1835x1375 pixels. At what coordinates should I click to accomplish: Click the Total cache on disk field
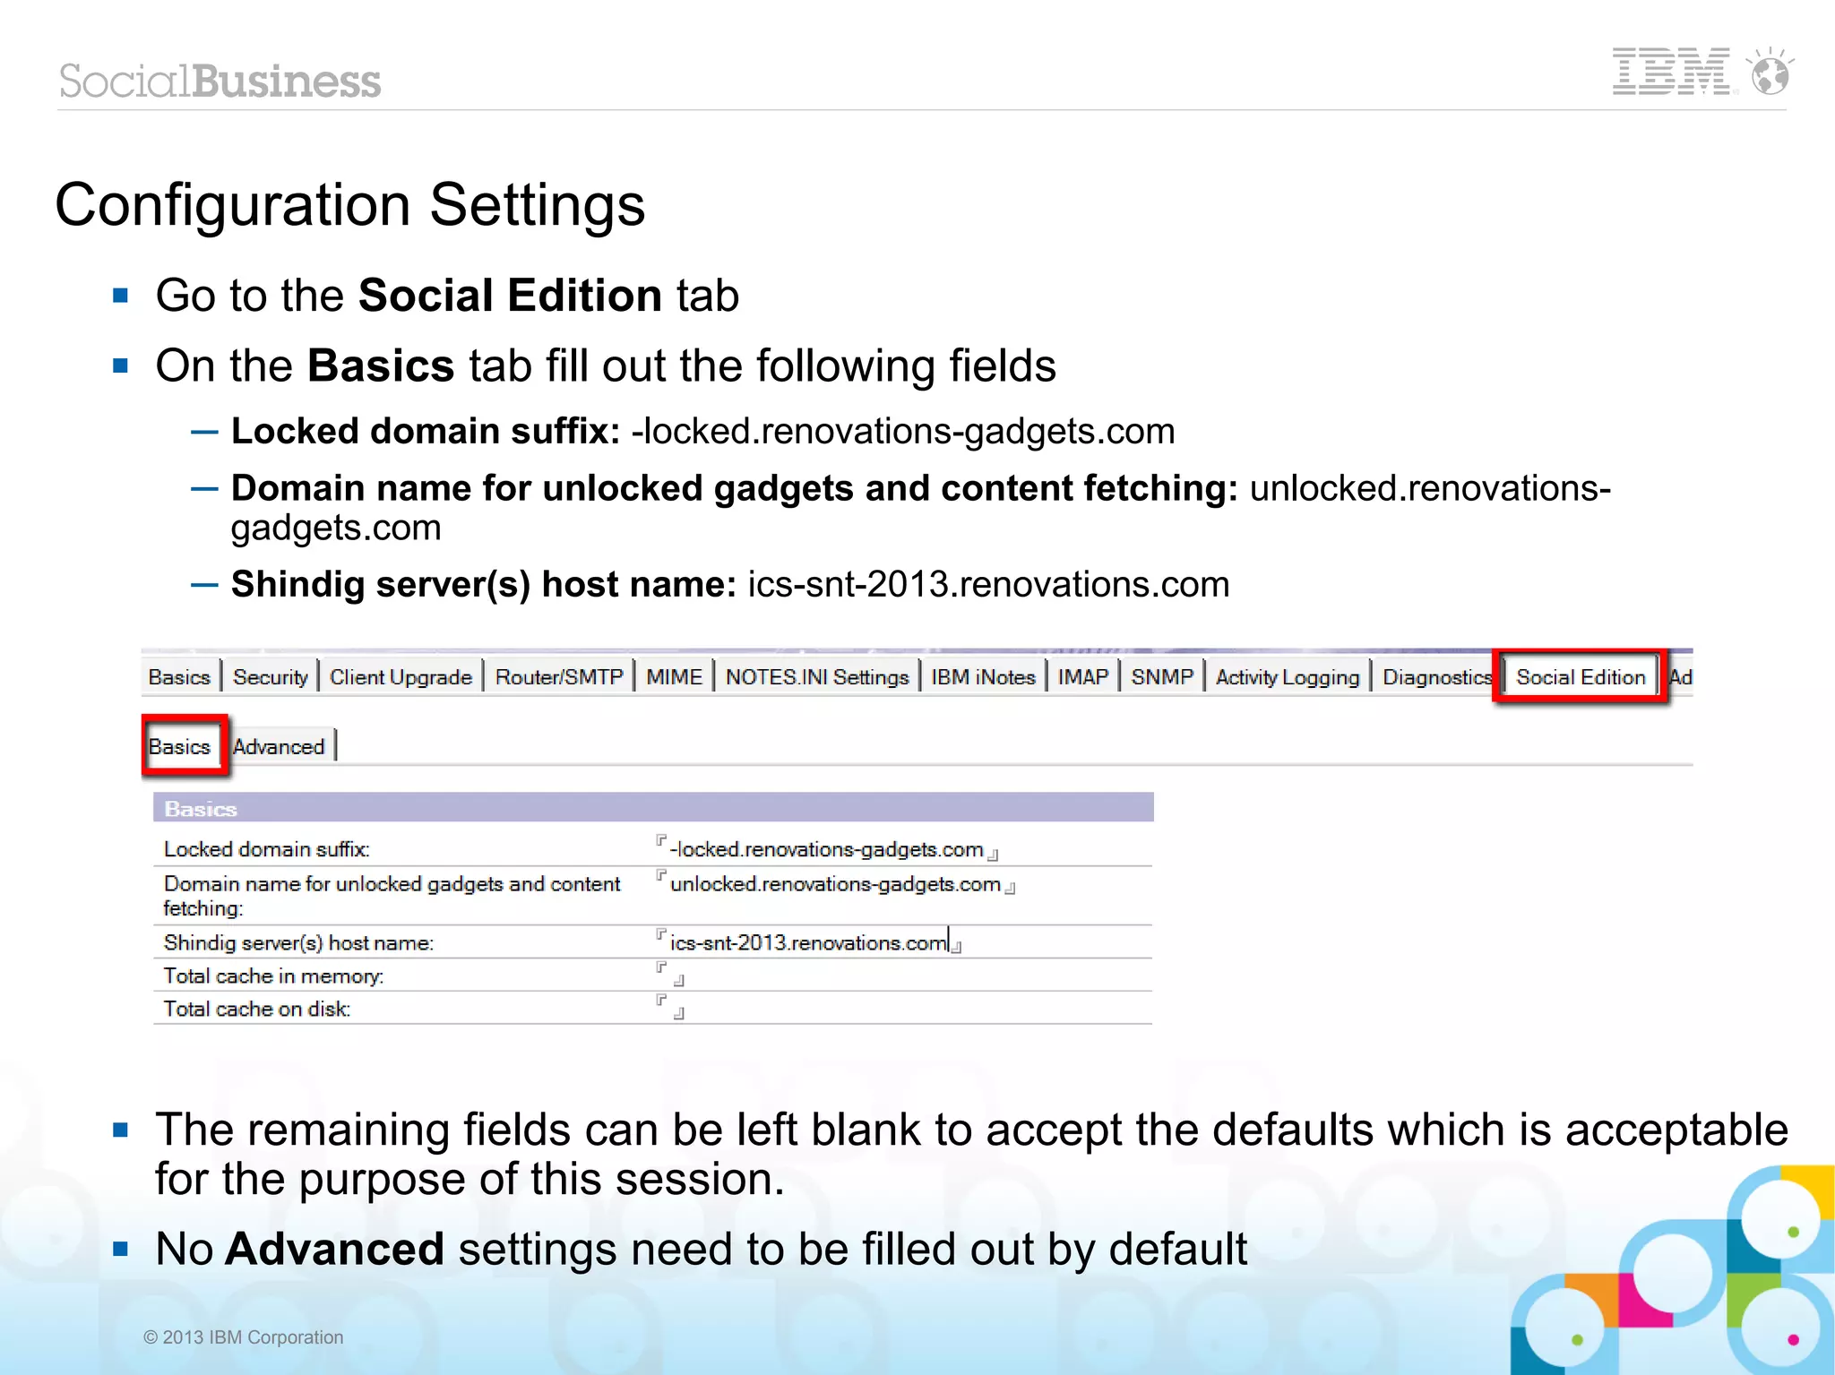(x=671, y=1008)
